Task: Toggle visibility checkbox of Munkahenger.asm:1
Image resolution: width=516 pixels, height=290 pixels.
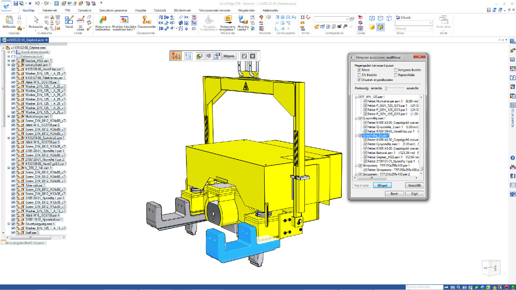Action: (13, 117)
